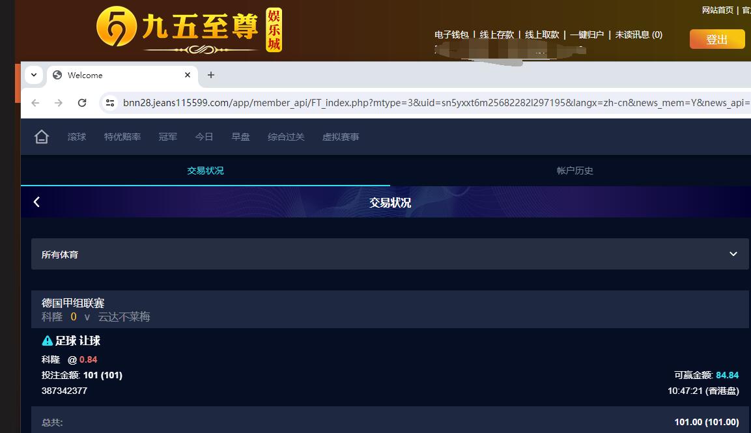Image resolution: width=751 pixels, height=433 pixels.
Task: Click the time 10:47:21 (香港盘)
Action: click(703, 391)
